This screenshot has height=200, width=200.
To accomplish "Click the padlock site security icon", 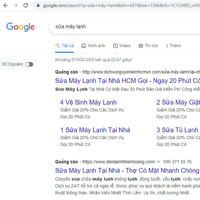I will coord(38,5).
